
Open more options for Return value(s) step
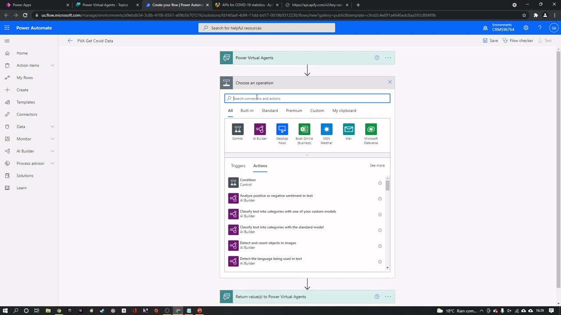388,297
